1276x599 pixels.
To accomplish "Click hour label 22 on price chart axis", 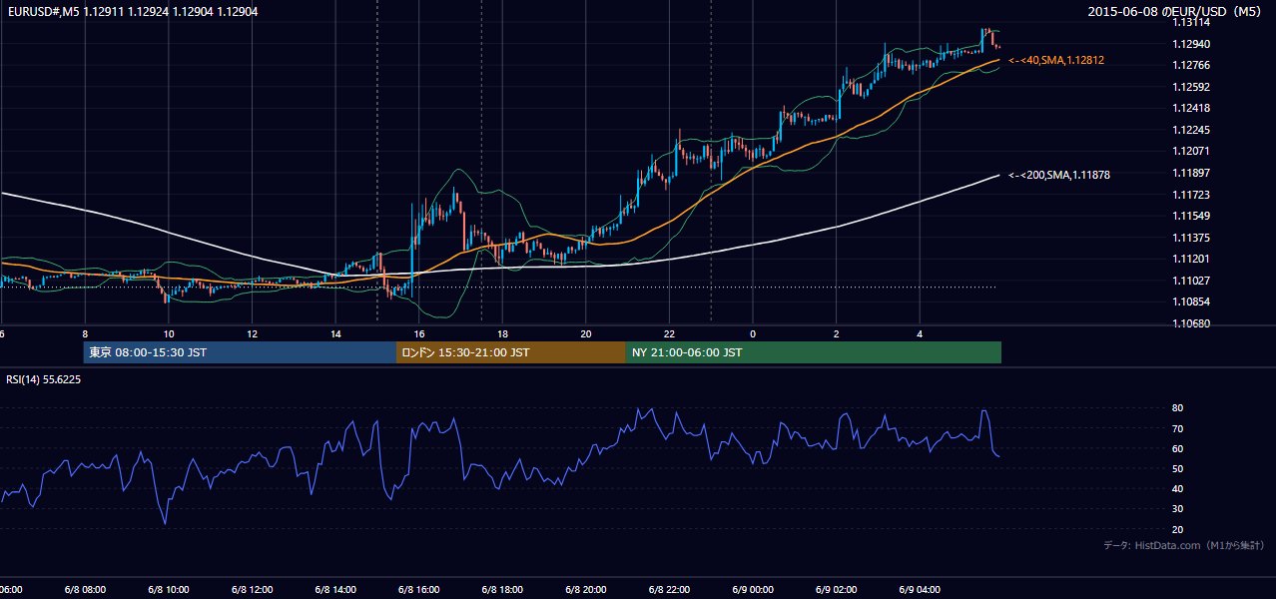I will (x=670, y=334).
